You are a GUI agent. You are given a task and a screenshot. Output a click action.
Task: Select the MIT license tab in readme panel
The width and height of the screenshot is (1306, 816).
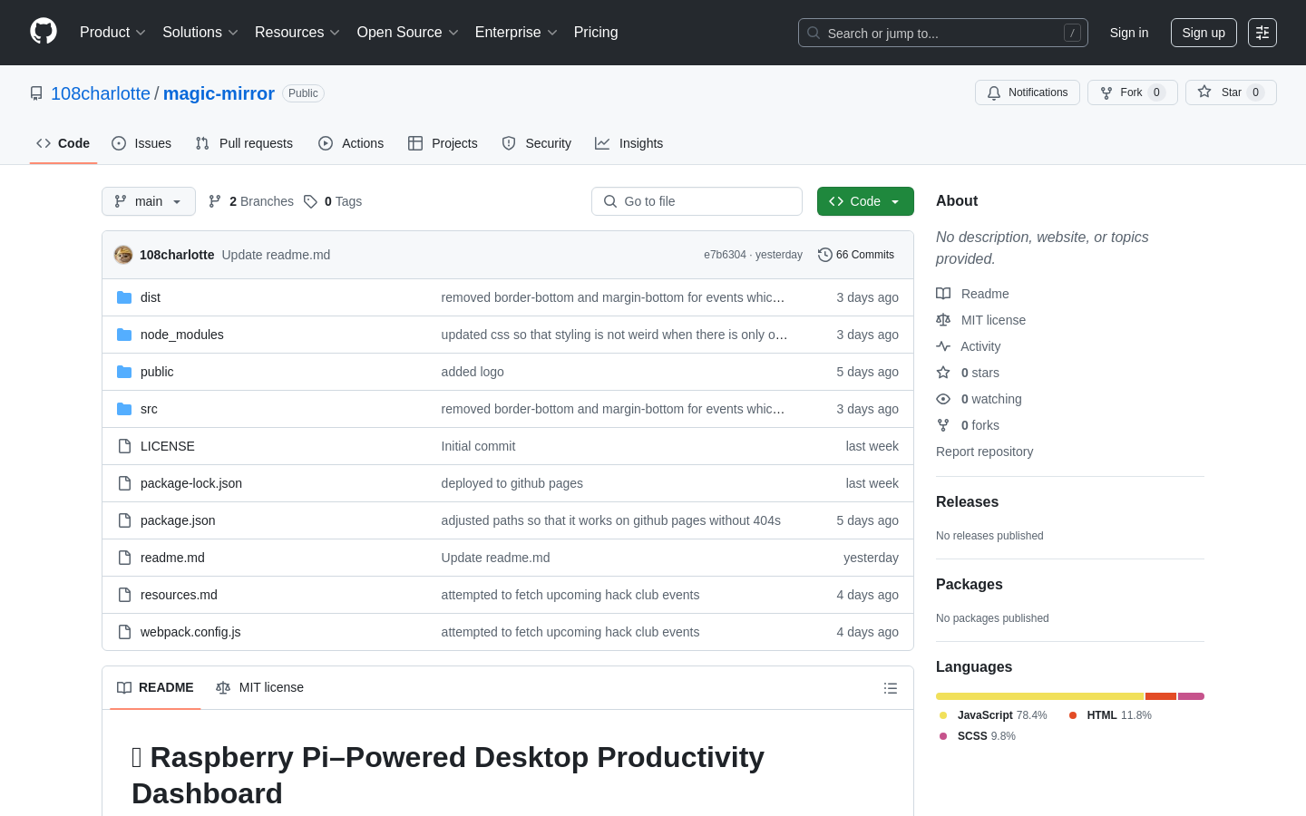pyautogui.click(x=259, y=687)
